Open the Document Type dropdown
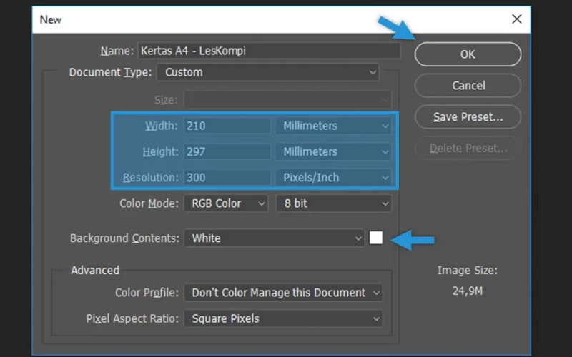 click(x=268, y=72)
